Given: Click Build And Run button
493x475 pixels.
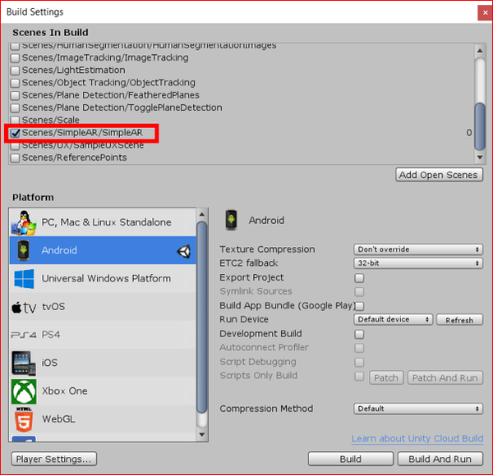Looking at the screenshot, I should tap(440, 459).
